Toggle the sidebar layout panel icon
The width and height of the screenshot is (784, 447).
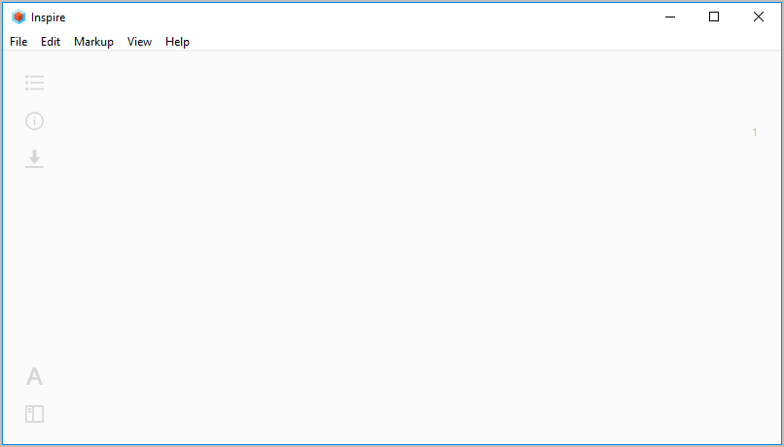pos(34,414)
